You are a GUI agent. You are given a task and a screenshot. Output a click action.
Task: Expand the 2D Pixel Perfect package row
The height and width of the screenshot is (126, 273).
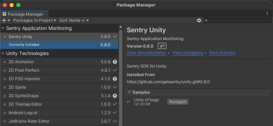pyautogui.click(x=5, y=70)
